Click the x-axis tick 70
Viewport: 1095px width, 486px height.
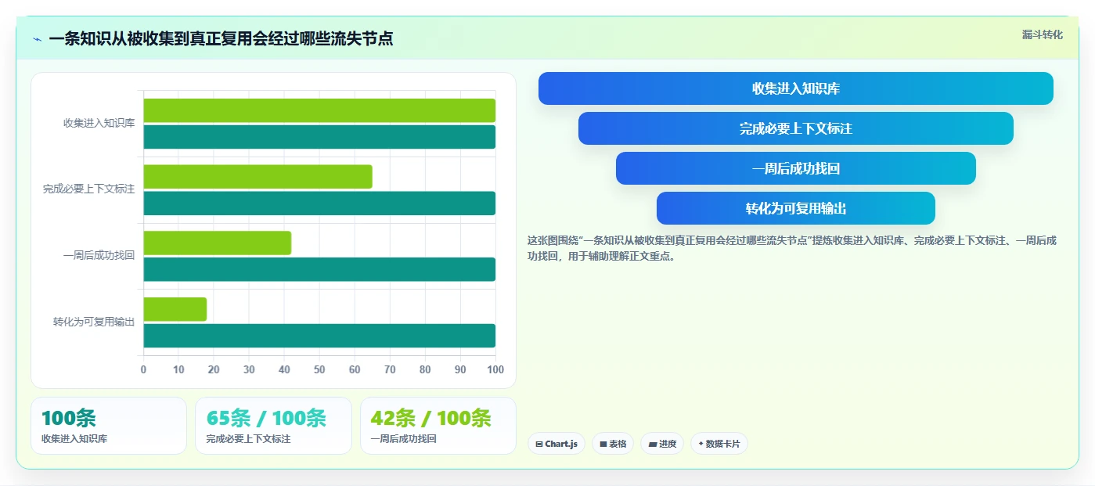pyautogui.click(x=390, y=369)
